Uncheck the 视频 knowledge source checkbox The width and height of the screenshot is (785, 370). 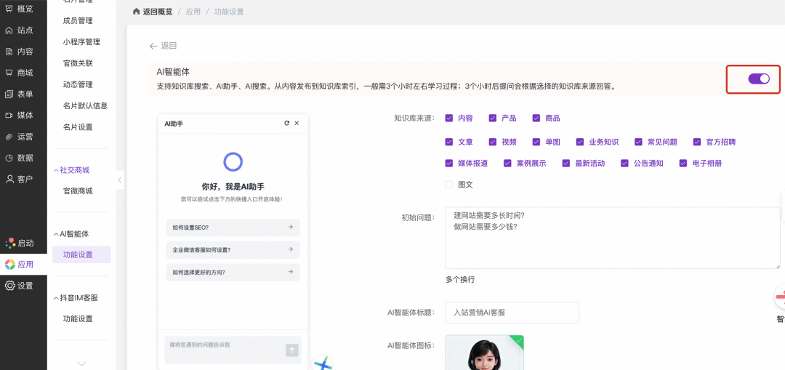click(492, 142)
